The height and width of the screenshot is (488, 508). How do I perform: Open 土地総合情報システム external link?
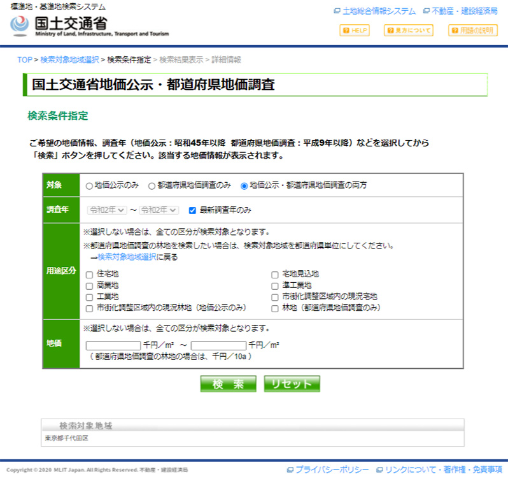tap(374, 11)
